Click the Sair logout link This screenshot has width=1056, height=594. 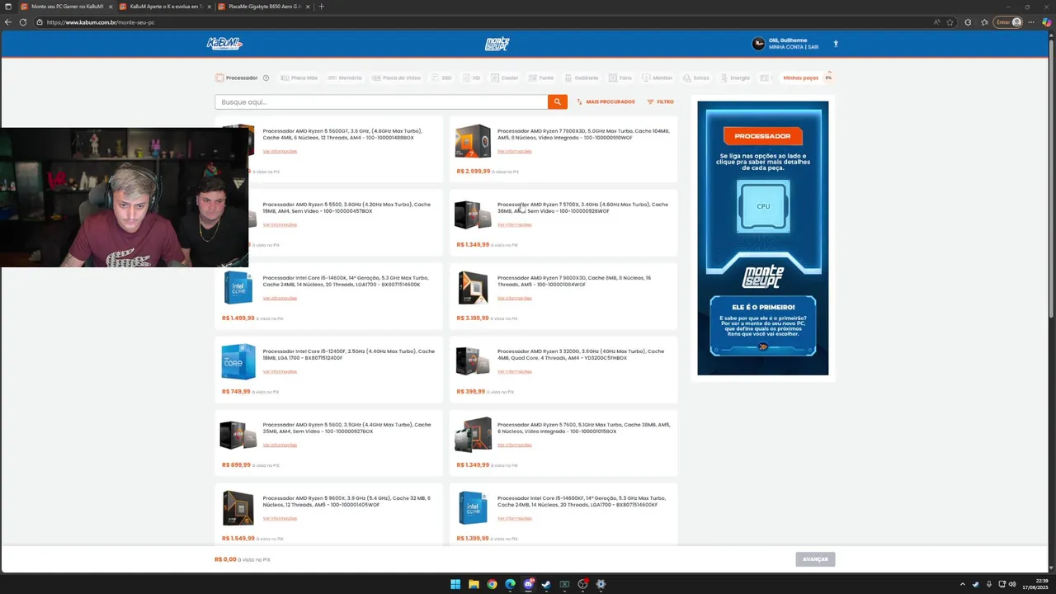coord(813,47)
